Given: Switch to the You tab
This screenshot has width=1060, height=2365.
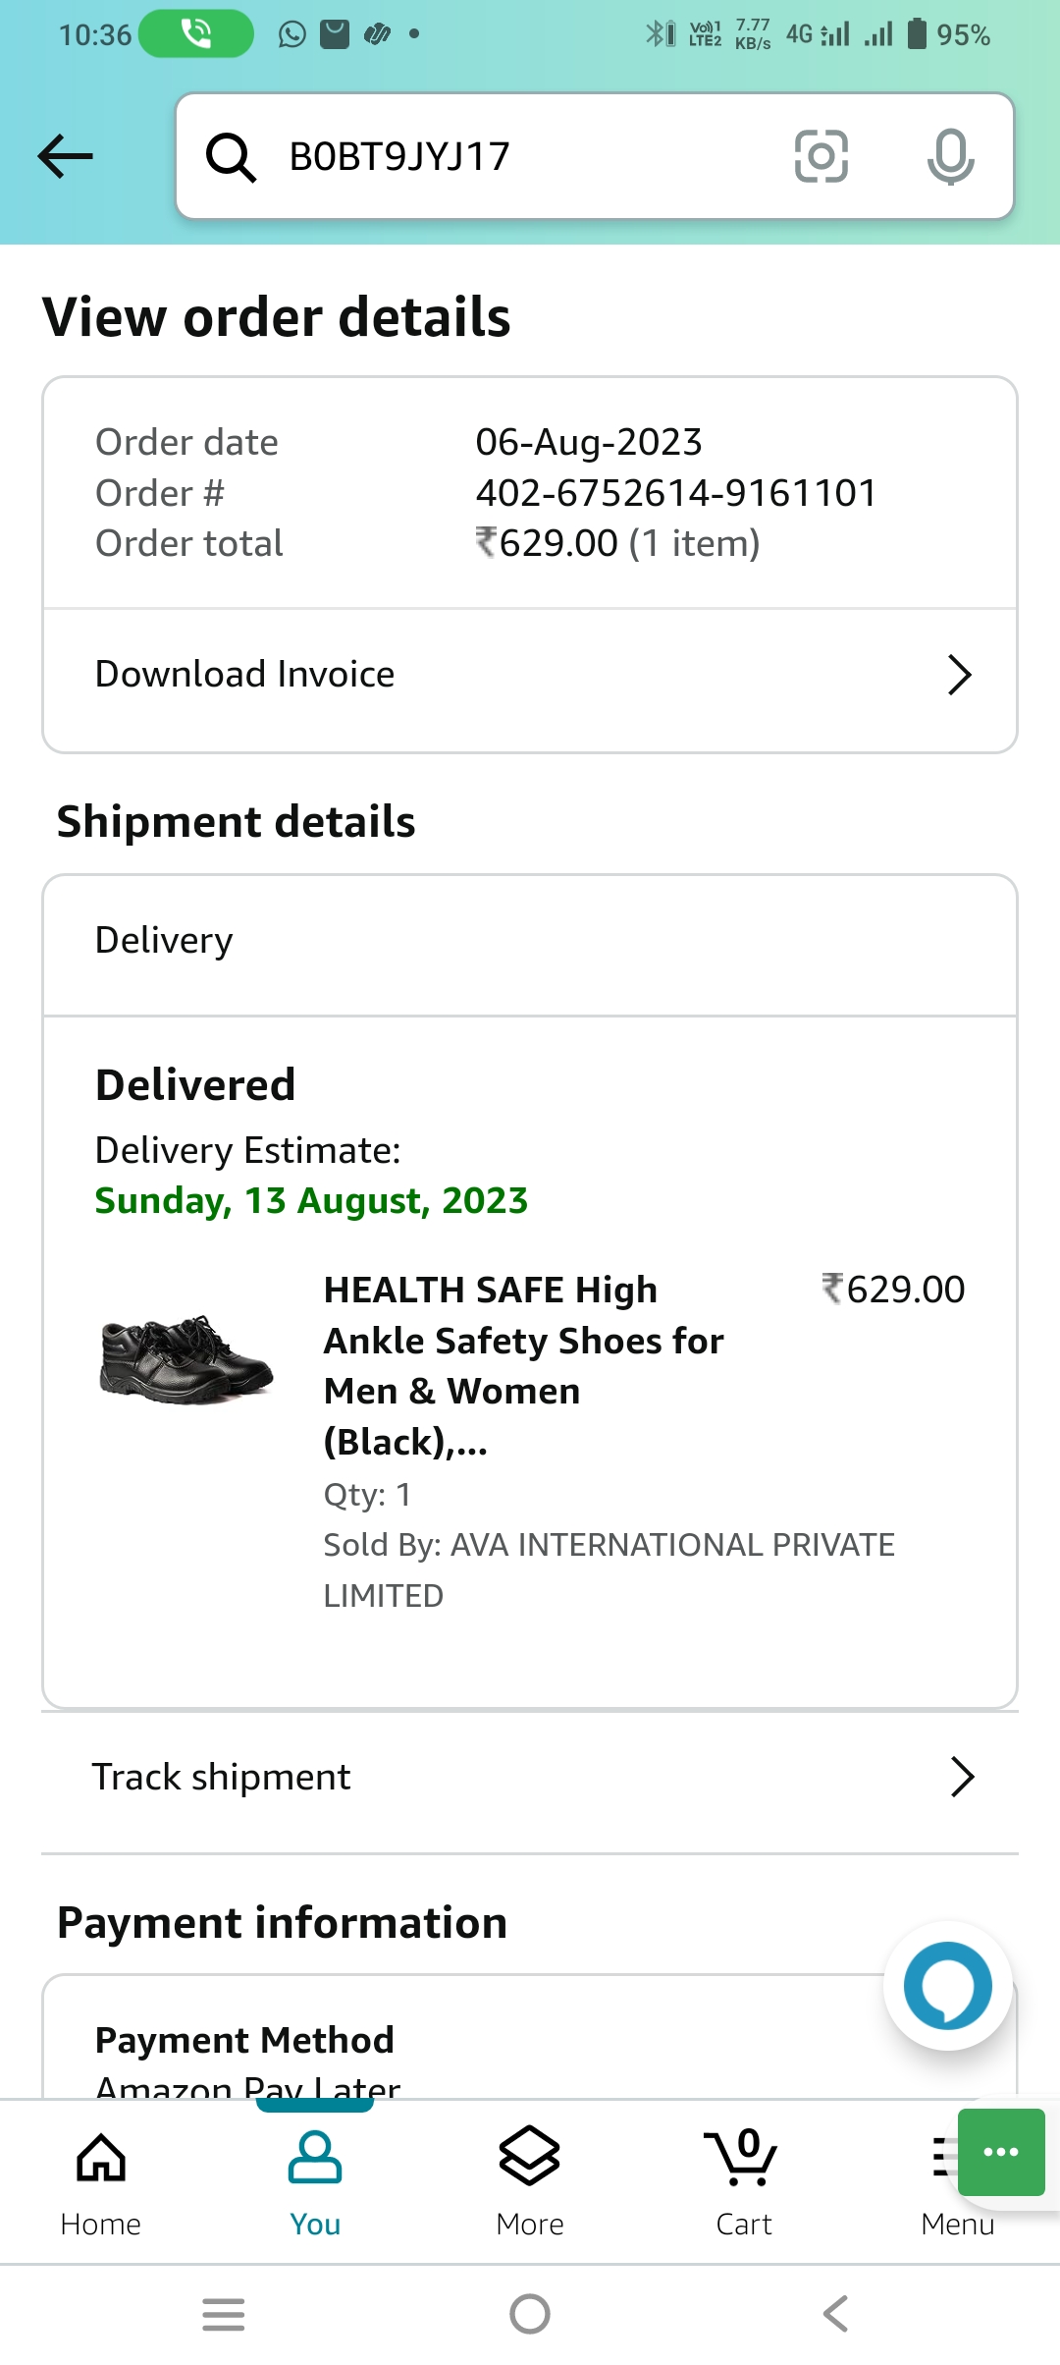Looking at the screenshot, I should pyautogui.click(x=315, y=2180).
